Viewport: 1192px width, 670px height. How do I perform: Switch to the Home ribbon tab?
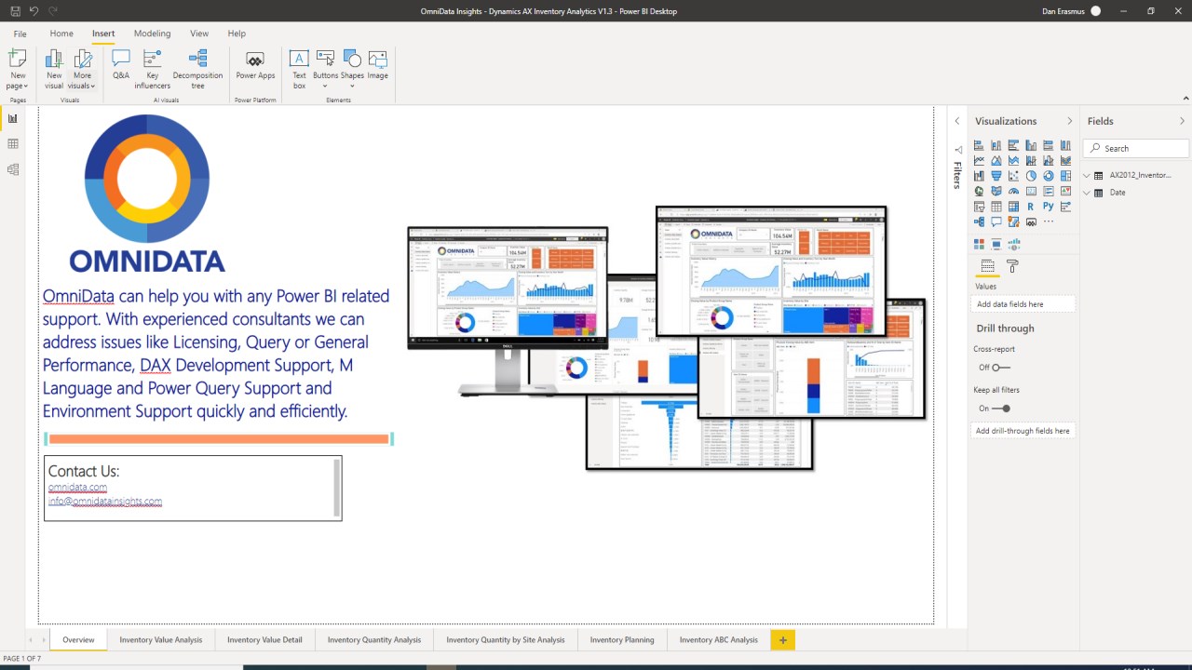[61, 33]
